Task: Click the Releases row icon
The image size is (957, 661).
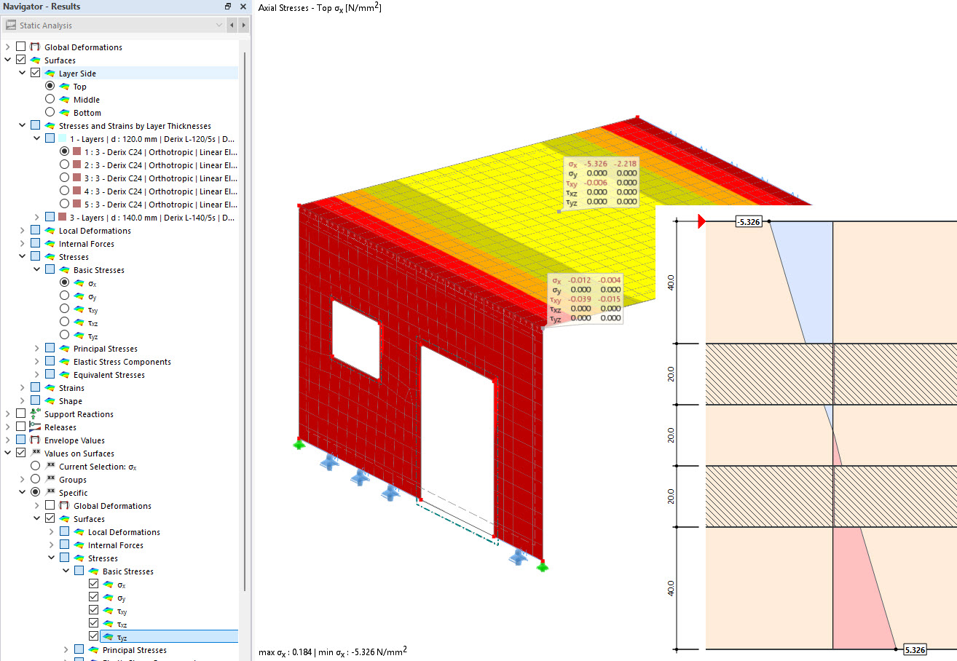Action: coord(35,427)
